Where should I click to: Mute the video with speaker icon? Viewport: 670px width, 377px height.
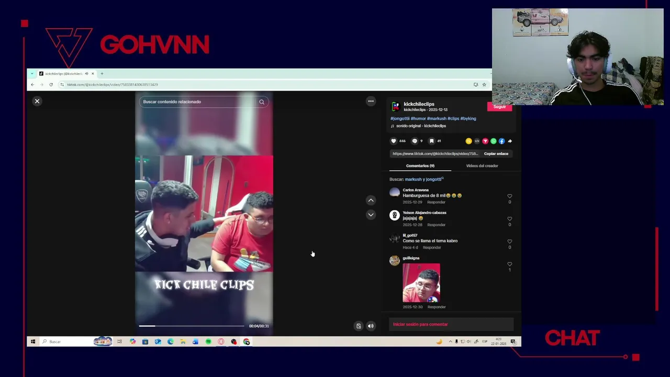coord(371,326)
